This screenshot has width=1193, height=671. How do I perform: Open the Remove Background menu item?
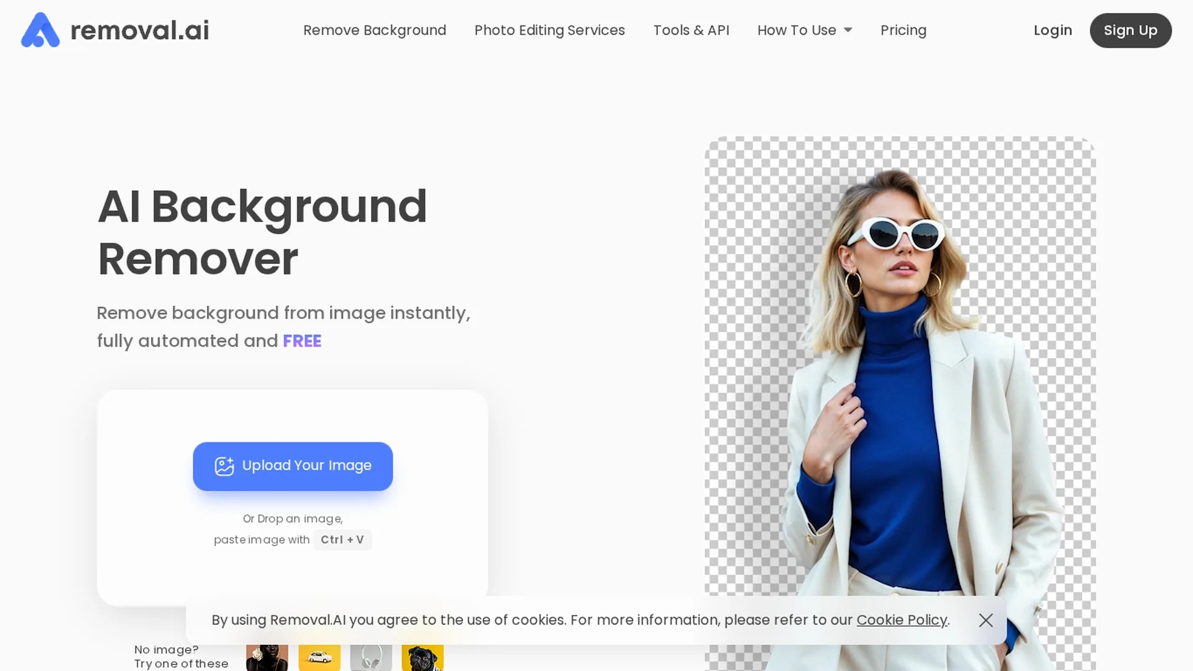(x=375, y=30)
